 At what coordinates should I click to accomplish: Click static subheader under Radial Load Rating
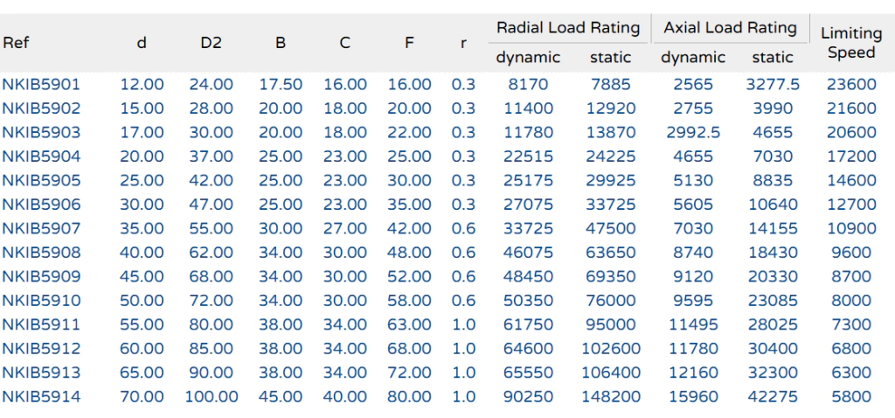(611, 57)
